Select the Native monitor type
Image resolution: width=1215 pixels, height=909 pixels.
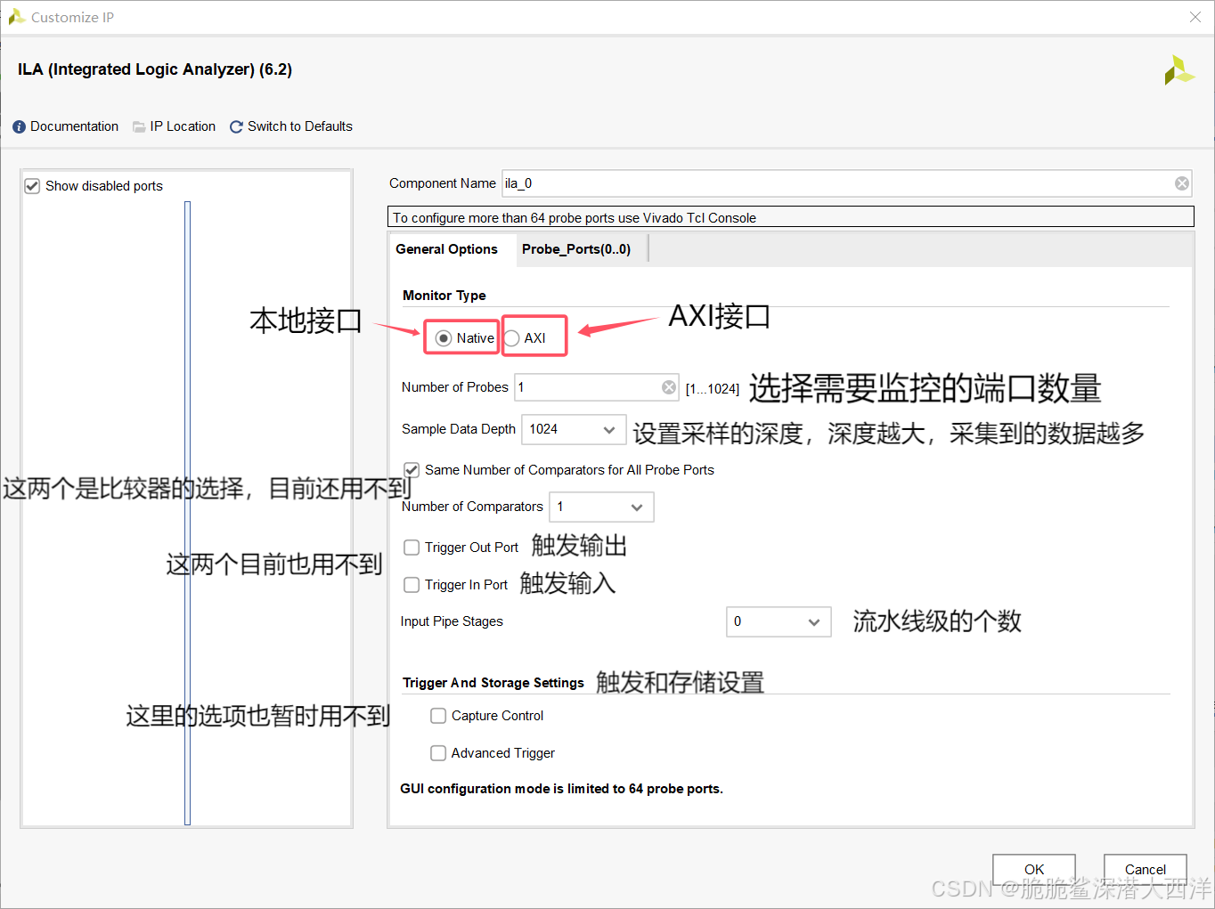444,338
